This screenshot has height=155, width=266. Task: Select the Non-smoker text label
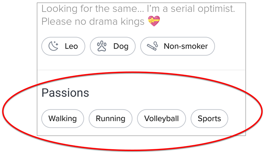coord(186,46)
